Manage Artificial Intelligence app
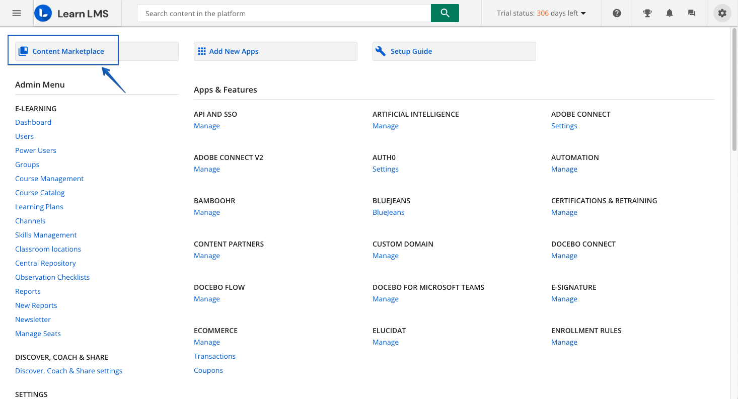This screenshot has height=399, width=738. coord(386,126)
